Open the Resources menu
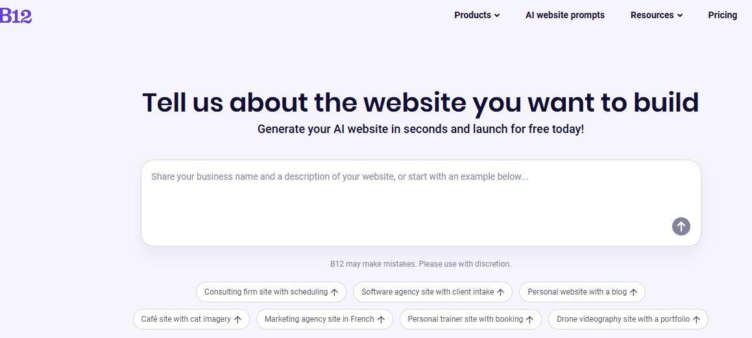 click(x=652, y=15)
